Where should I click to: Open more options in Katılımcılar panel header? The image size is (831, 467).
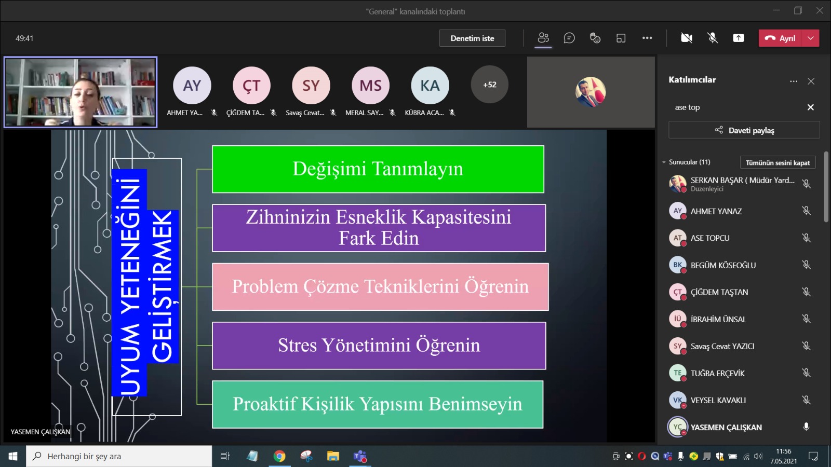point(794,81)
